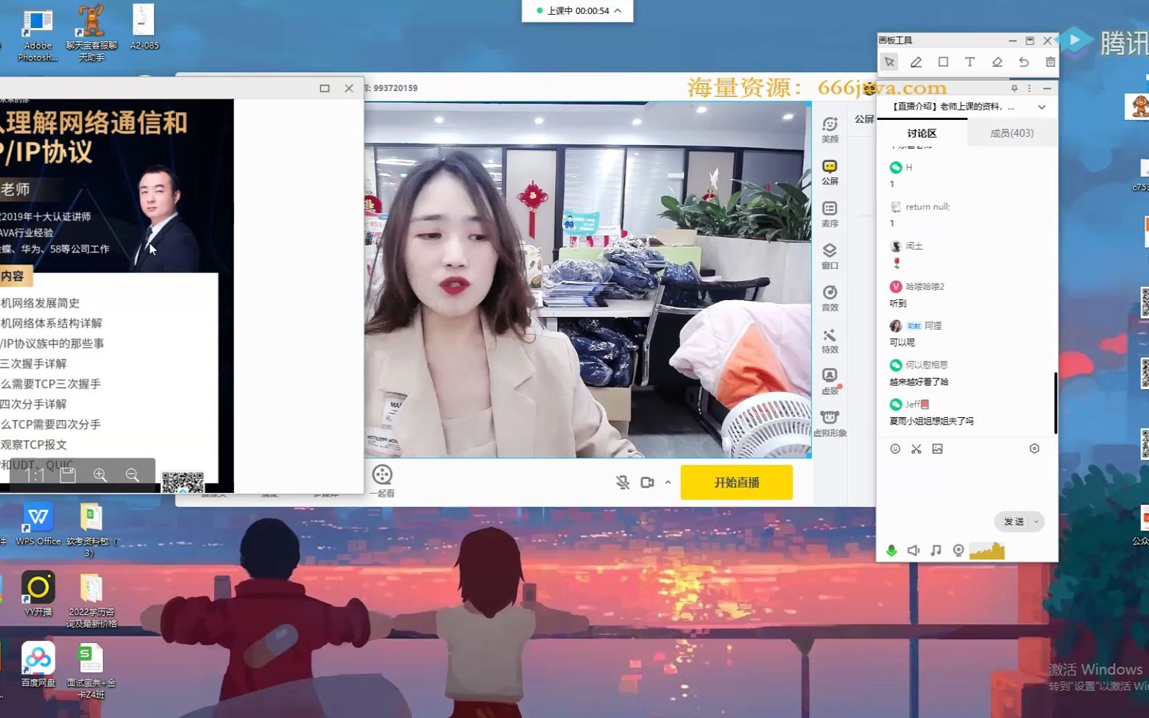Click the music note icon
This screenshot has width=1149, height=718.
(936, 550)
